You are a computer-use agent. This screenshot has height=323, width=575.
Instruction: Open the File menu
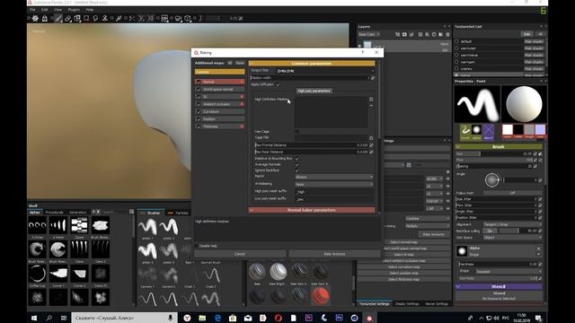[x=32, y=10]
